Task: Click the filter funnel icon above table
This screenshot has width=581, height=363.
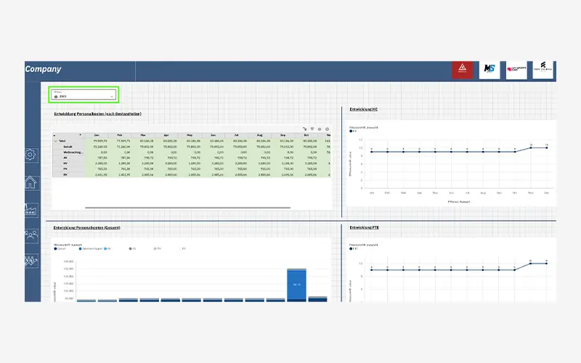Action: [312, 129]
